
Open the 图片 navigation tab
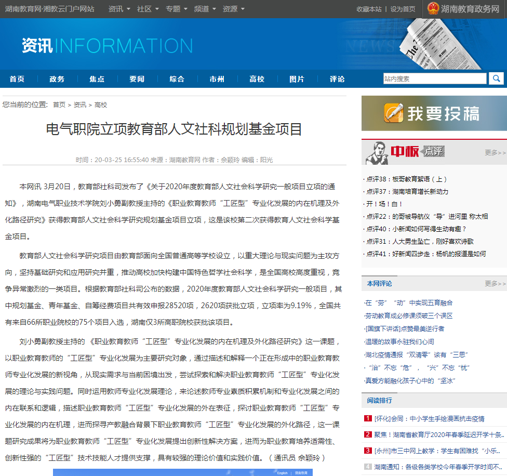pos(297,79)
